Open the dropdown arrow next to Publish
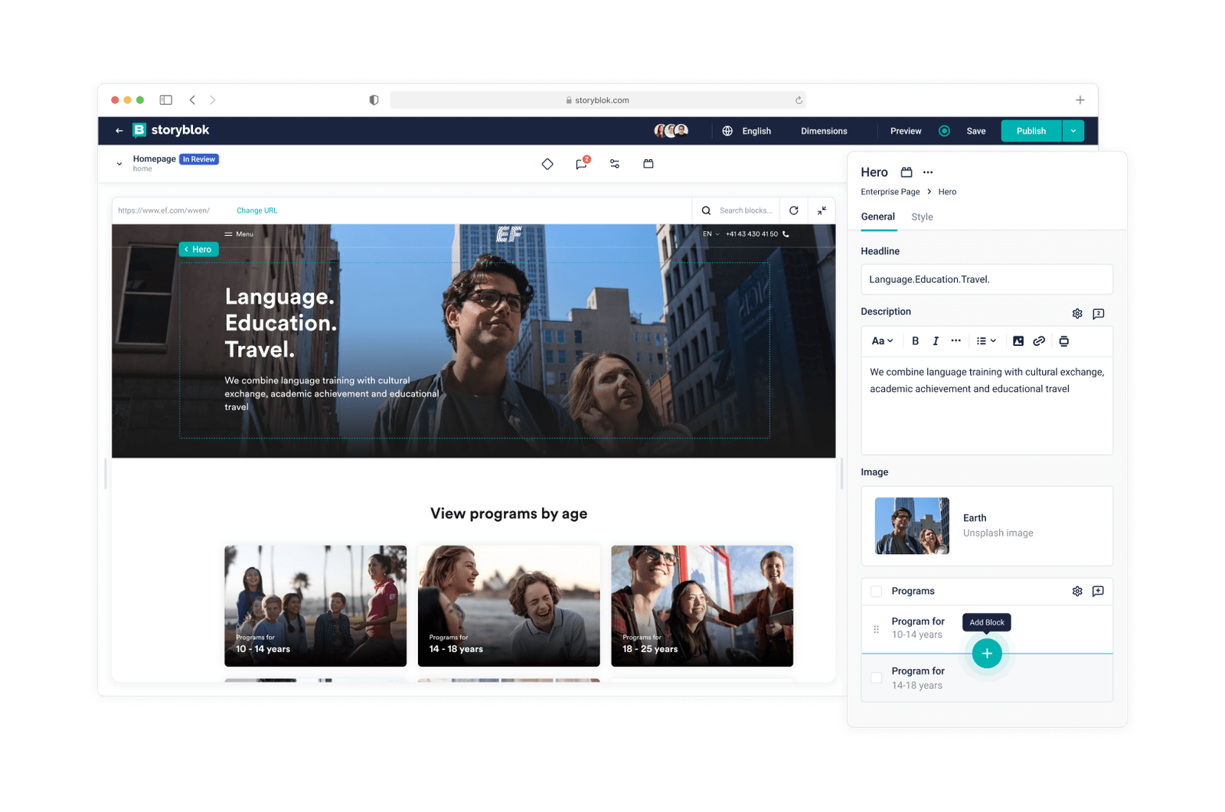The height and width of the screenshot is (812, 1225). 1073,131
